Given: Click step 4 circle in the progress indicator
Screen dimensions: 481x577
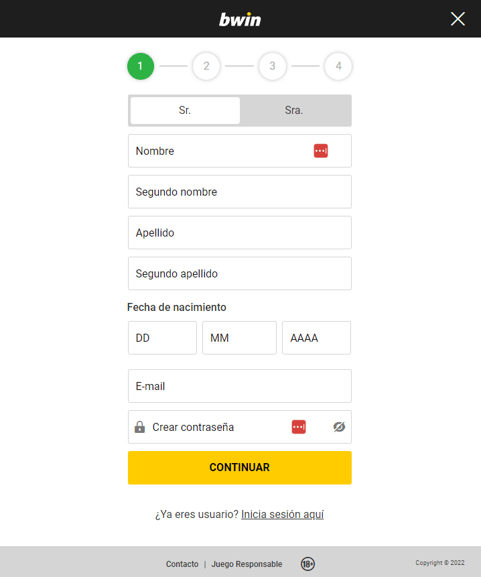Looking at the screenshot, I should 338,66.
